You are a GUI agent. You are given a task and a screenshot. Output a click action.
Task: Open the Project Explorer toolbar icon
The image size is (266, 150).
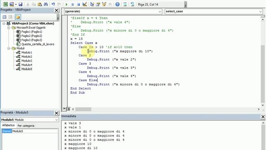click(x=92, y=4)
